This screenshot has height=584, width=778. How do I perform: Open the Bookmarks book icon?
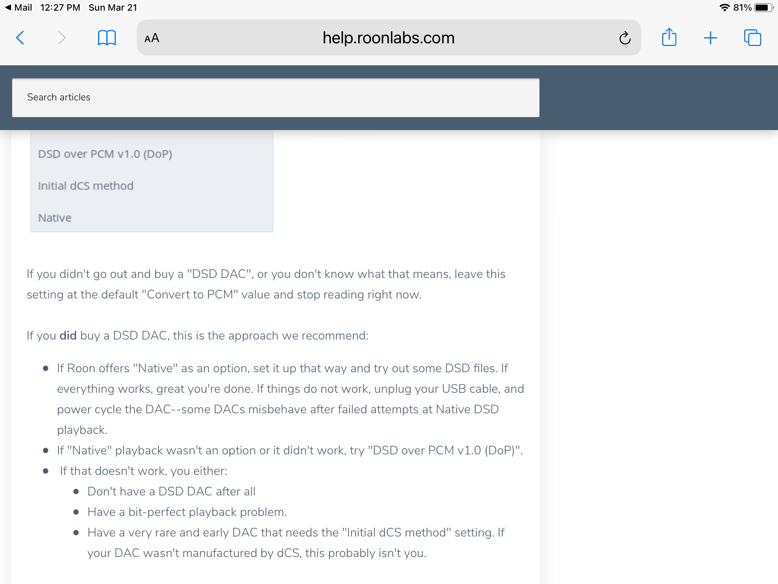coord(107,38)
